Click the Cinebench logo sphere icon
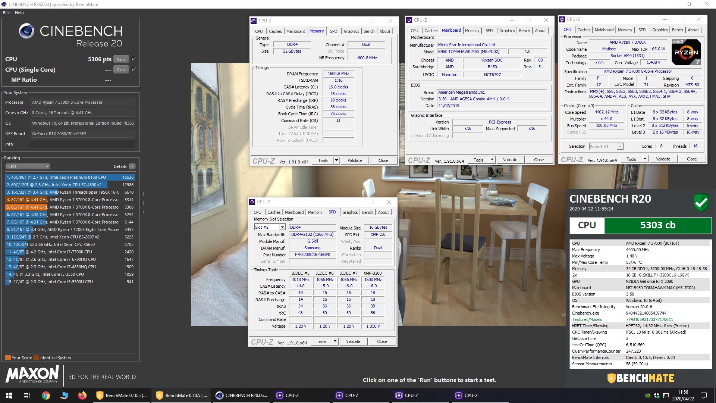The height and width of the screenshot is (403, 716). (x=26, y=31)
